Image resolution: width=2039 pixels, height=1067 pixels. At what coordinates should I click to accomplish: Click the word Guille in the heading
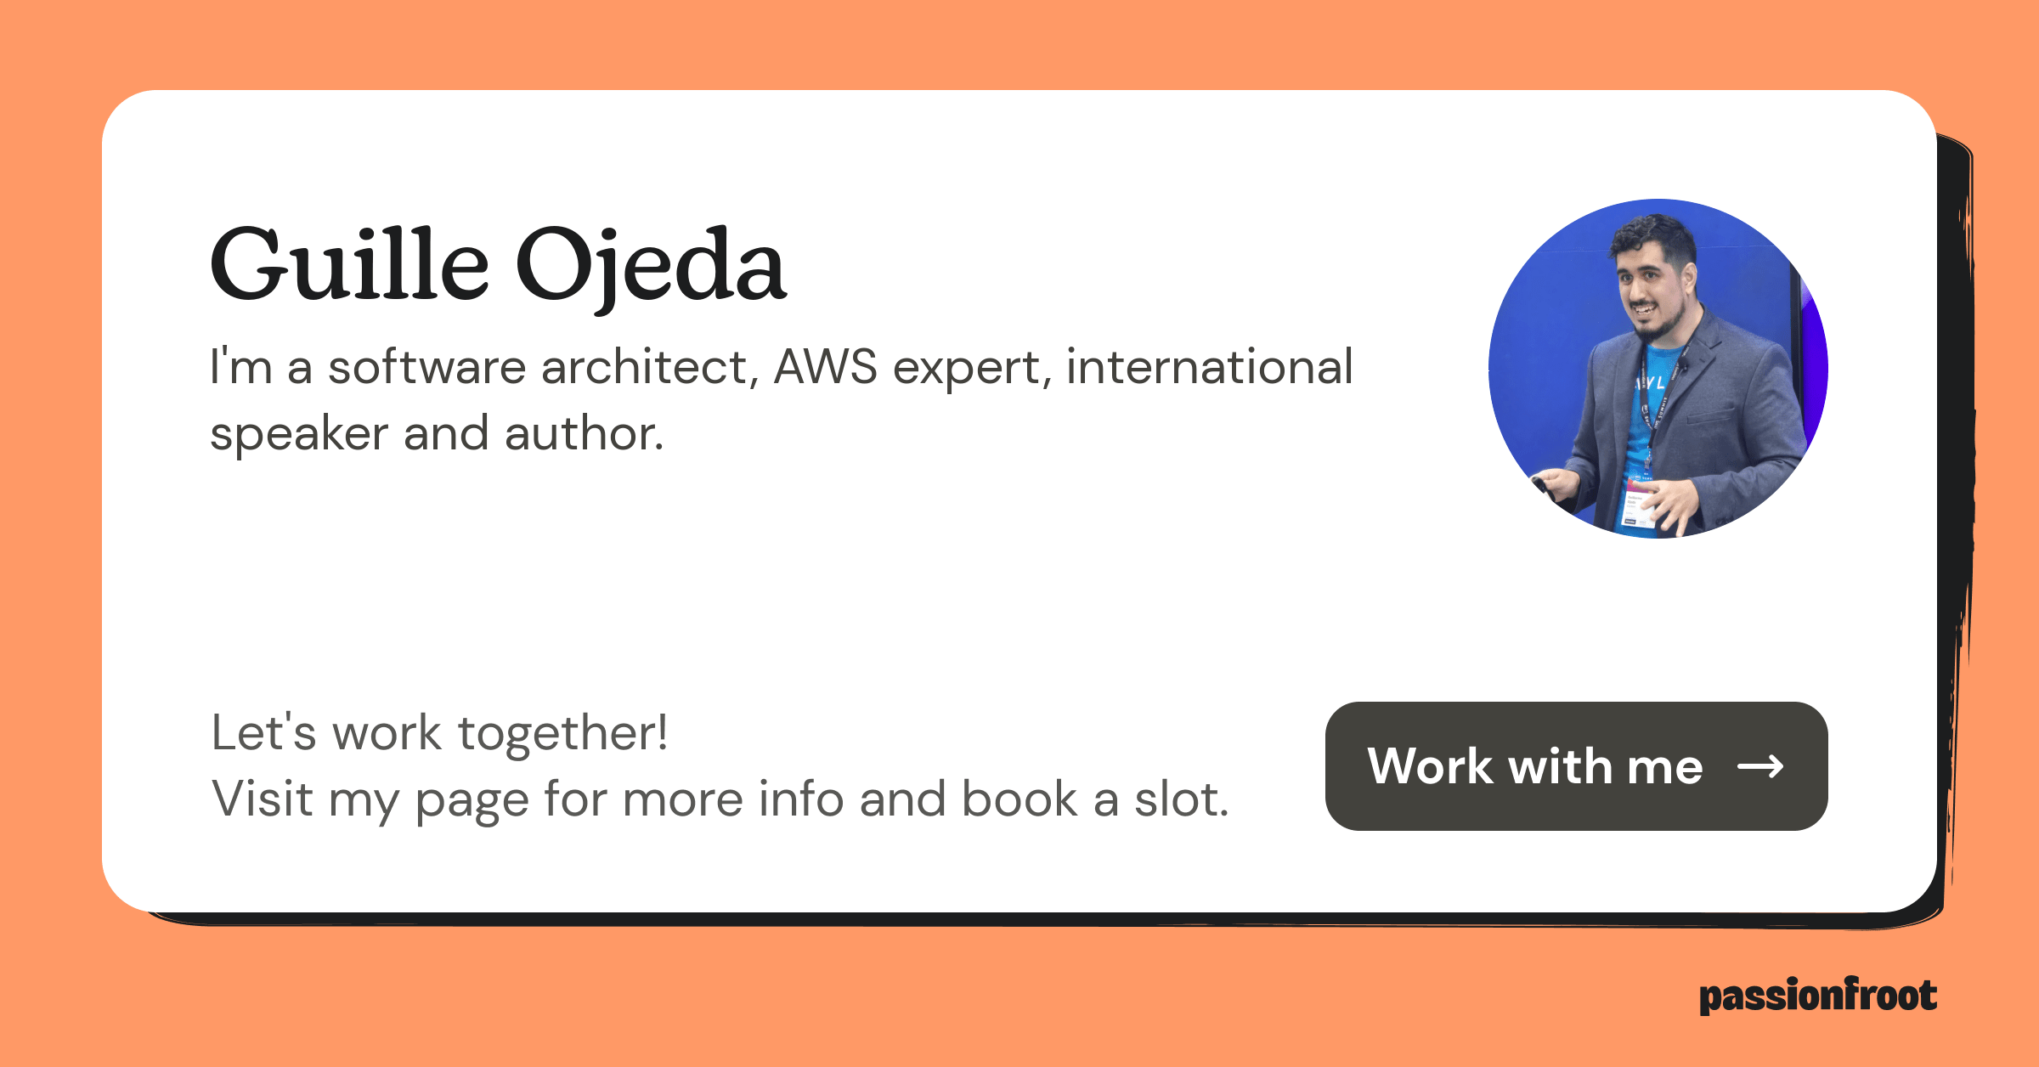[x=349, y=265]
